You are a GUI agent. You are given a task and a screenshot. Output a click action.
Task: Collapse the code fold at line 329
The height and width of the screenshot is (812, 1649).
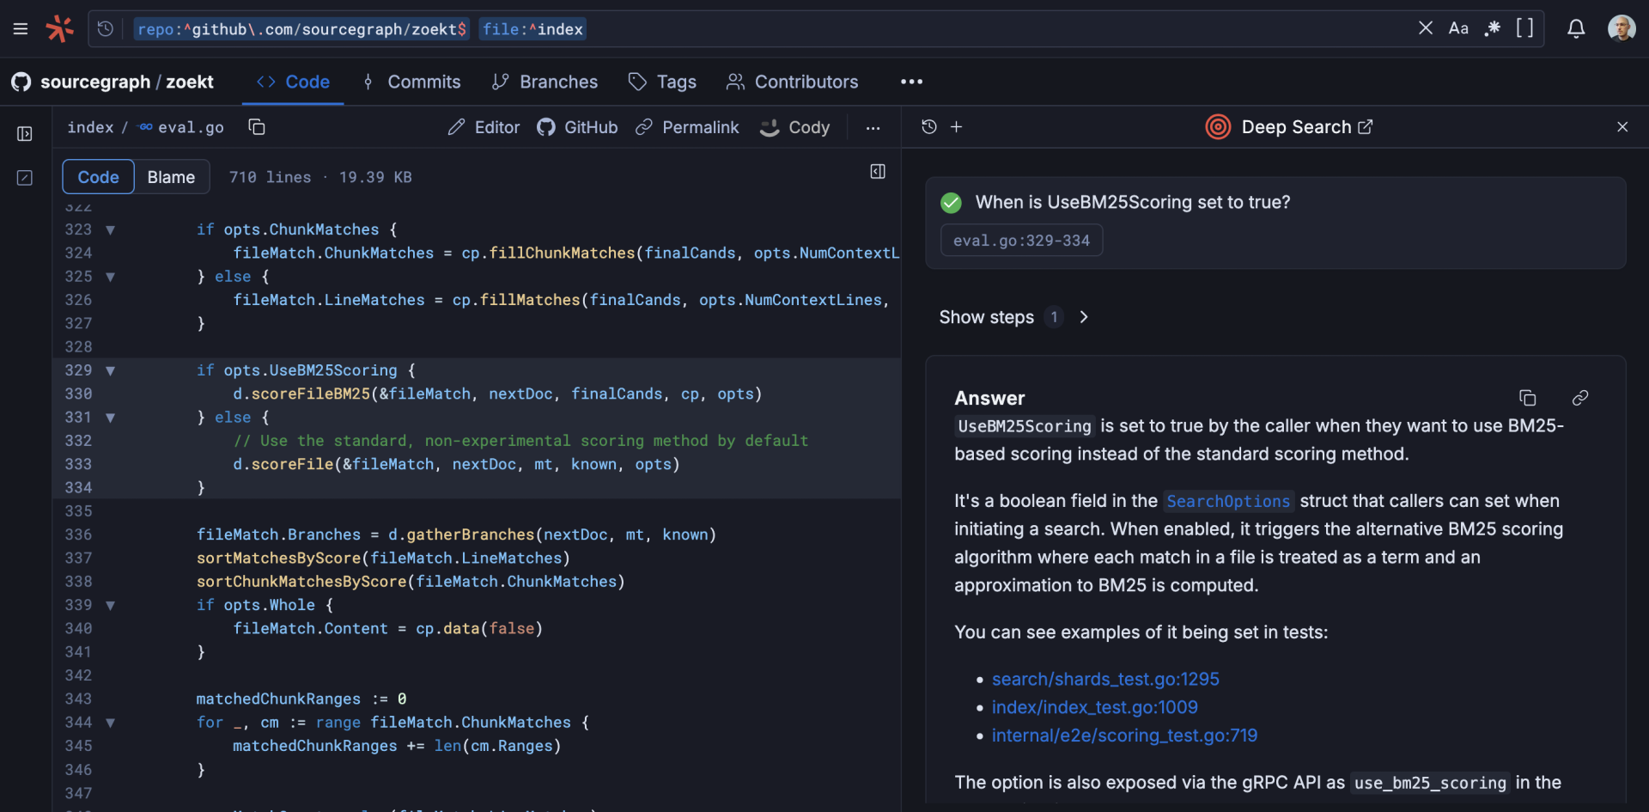click(111, 370)
